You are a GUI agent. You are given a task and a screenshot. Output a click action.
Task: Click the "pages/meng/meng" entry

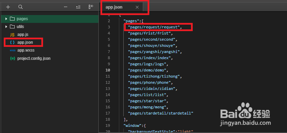click(148, 107)
